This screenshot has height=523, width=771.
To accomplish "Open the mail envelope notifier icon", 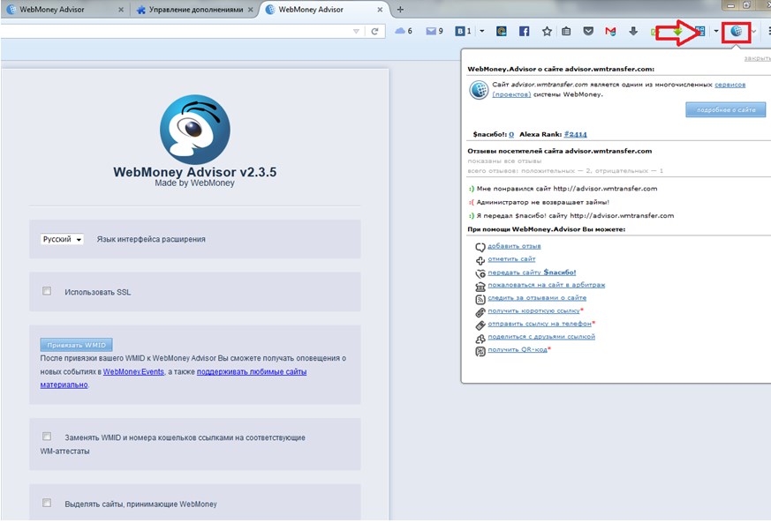I will [431, 32].
